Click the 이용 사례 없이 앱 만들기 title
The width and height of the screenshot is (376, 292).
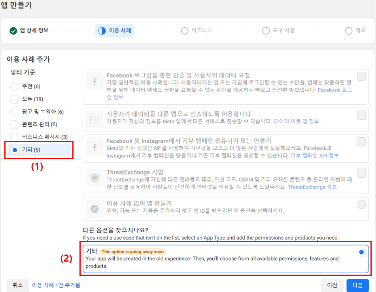[x=139, y=203]
